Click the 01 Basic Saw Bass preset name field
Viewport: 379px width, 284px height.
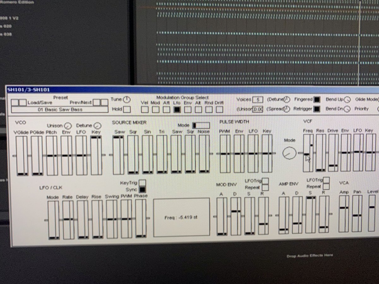[x=60, y=109]
